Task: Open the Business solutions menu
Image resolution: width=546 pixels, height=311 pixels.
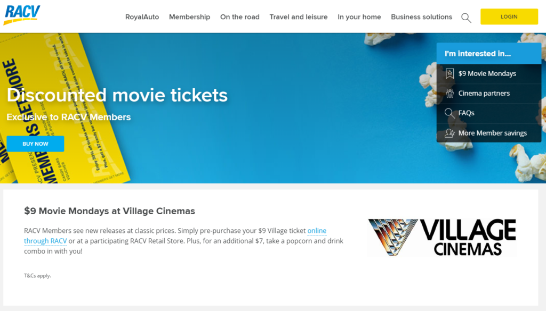Action: 421,17
